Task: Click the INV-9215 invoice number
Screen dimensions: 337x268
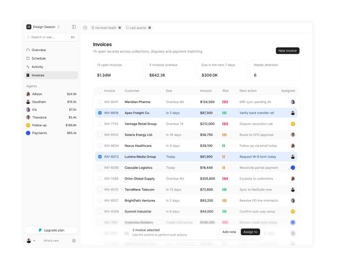Action: tap(111, 190)
